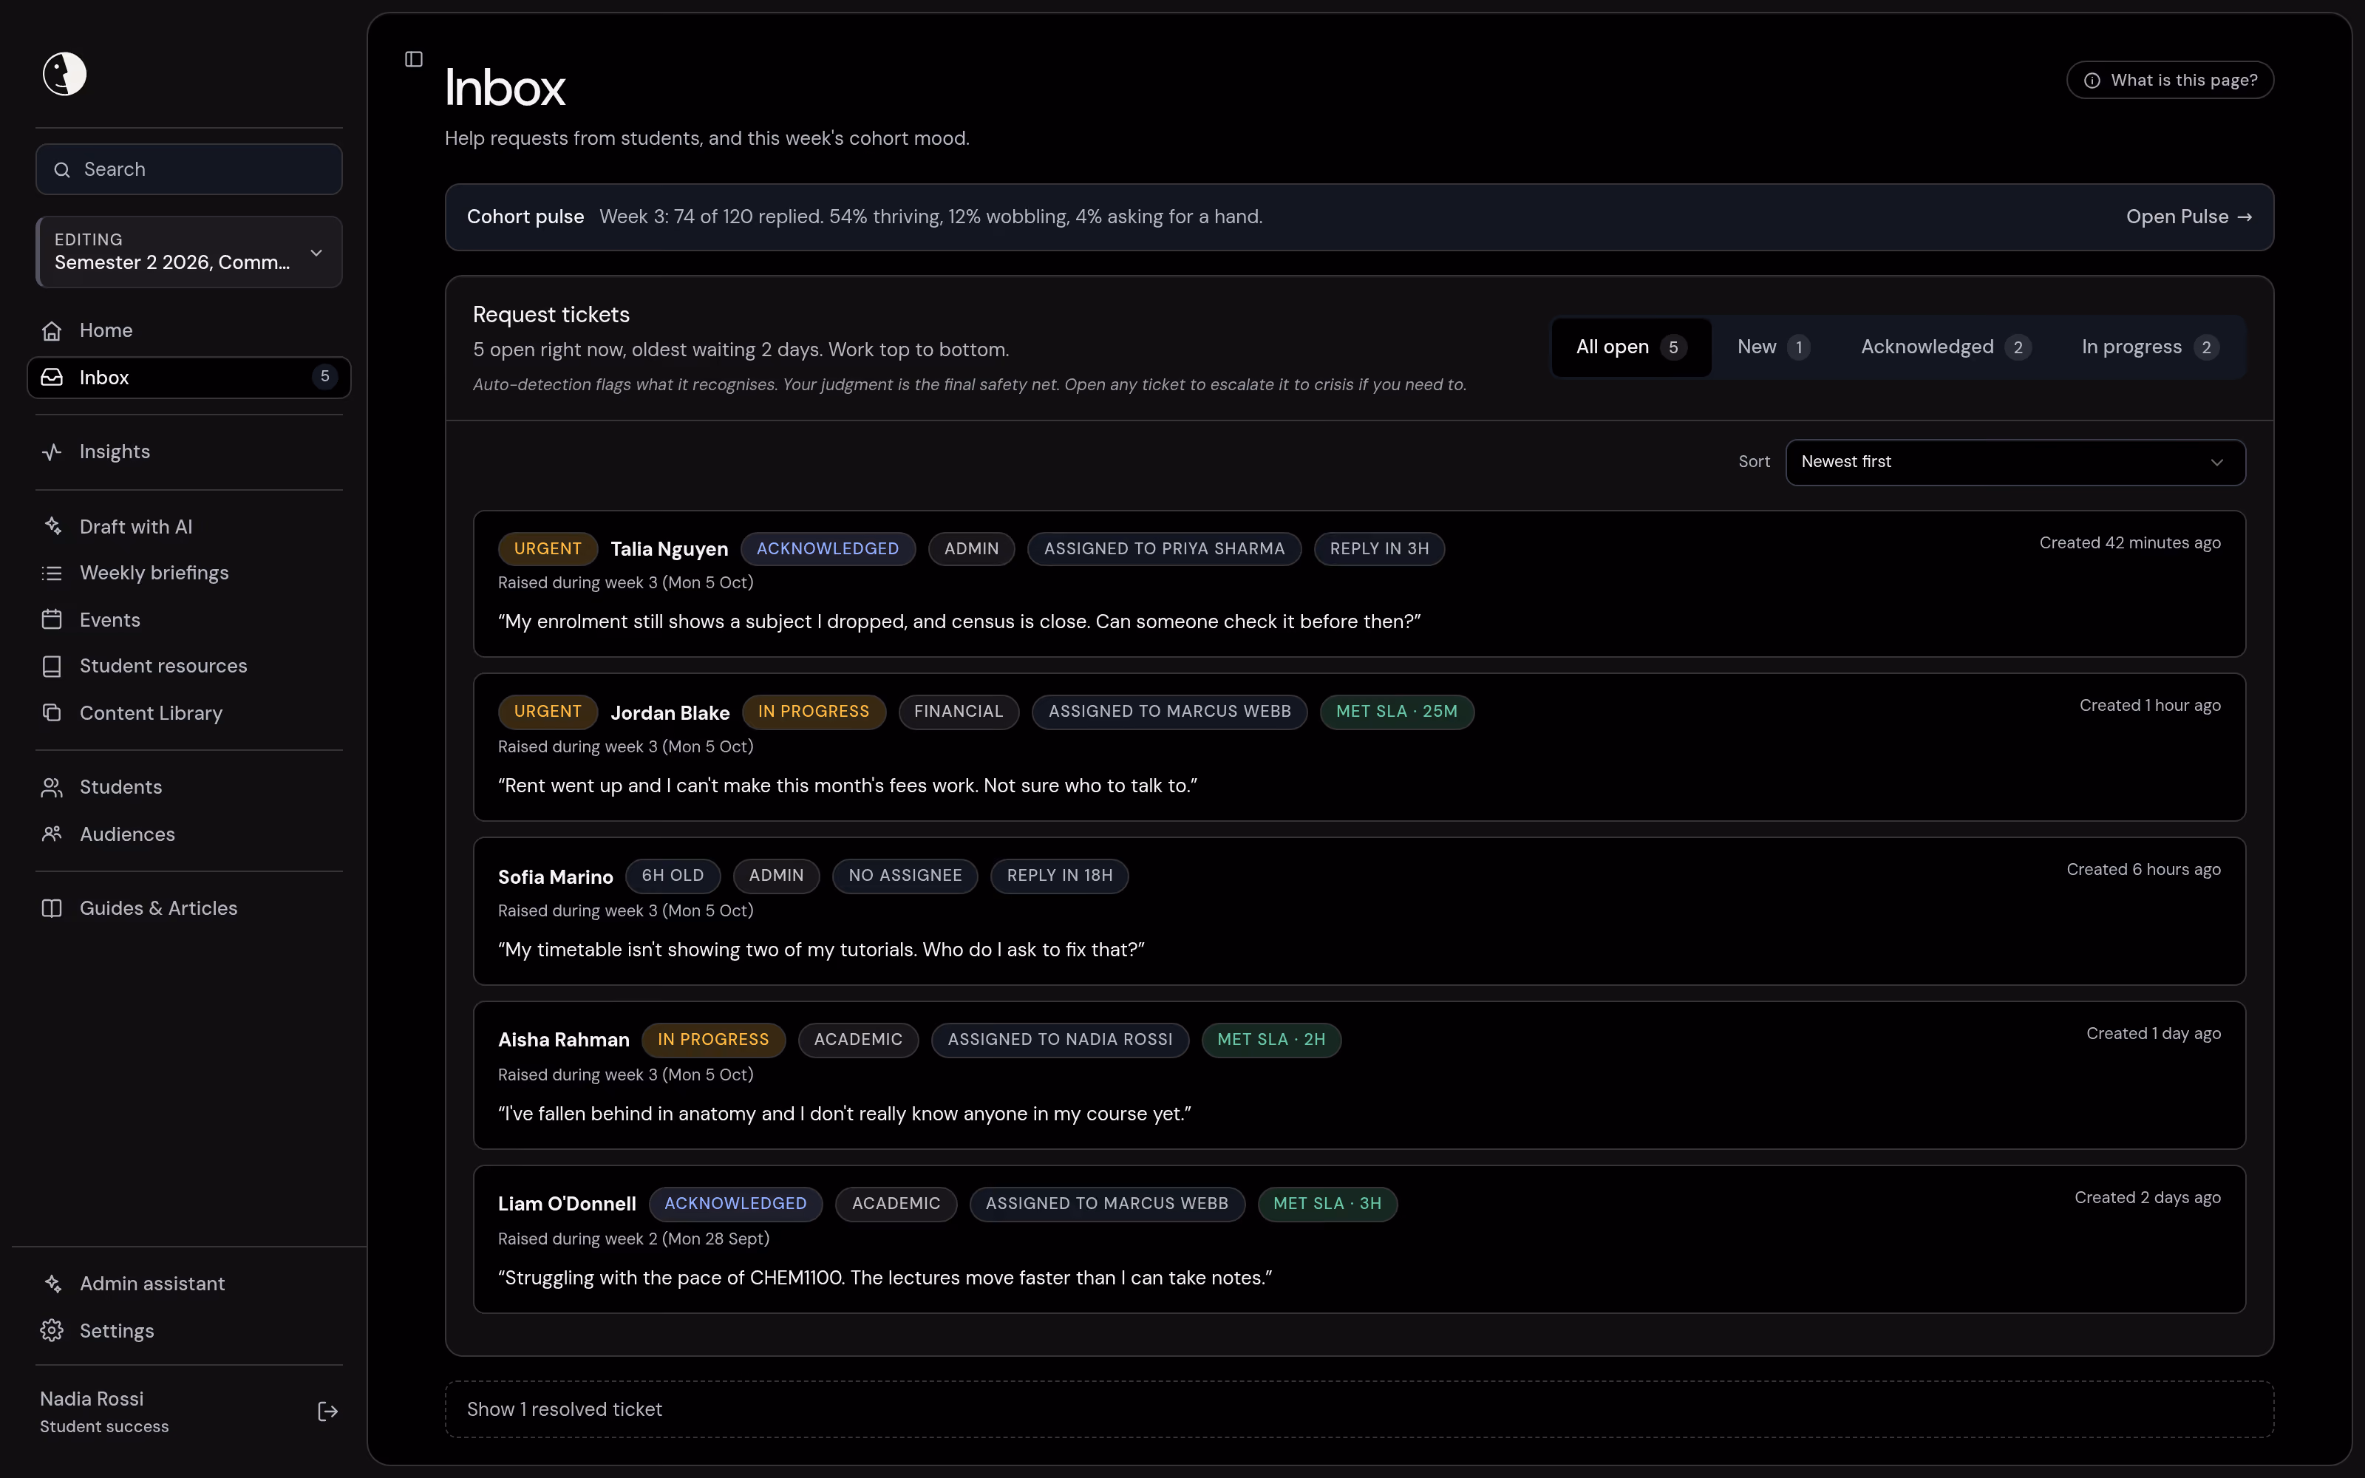The image size is (2365, 1478).
Task: Click the app logo in the sidebar
Action: [x=64, y=73]
